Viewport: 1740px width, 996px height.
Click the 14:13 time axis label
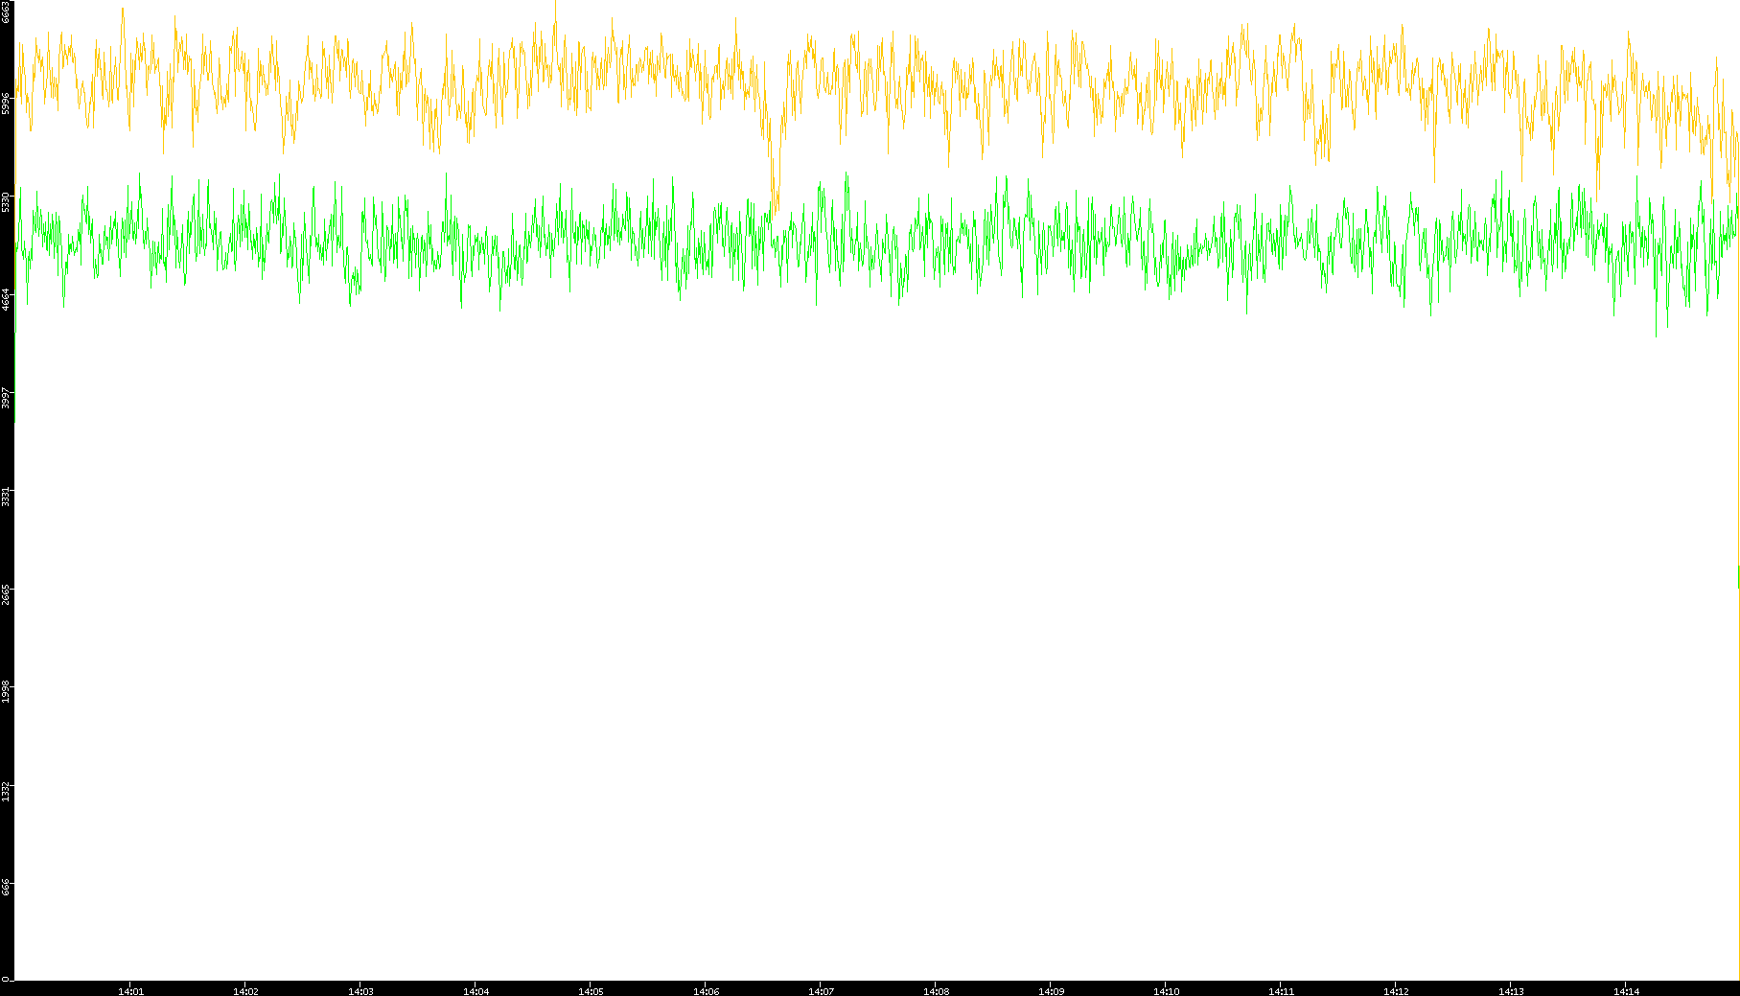[x=1511, y=991]
